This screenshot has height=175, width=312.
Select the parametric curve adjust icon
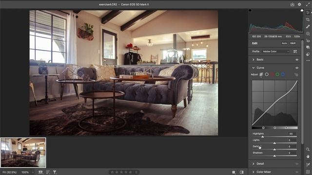(x=261, y=74)
